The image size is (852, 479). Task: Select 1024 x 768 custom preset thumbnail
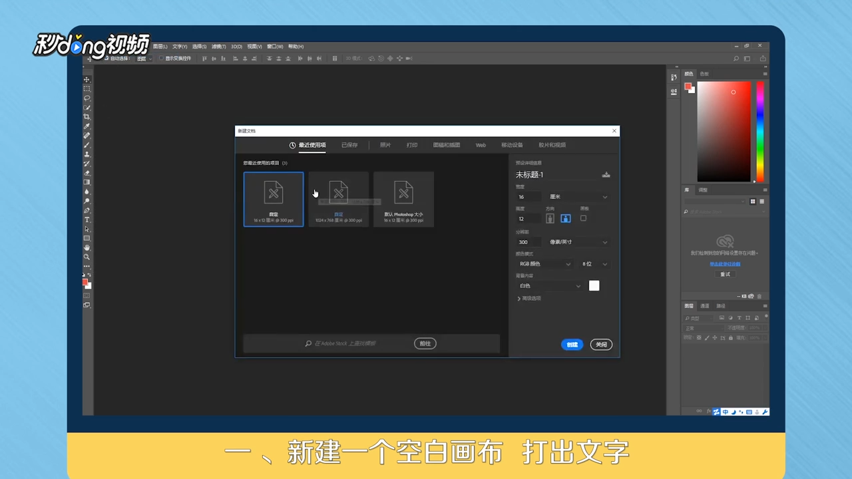339,200
